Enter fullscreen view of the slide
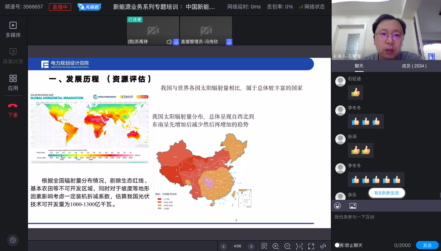Viewport: 441px width, 251px height. (311, 246)
